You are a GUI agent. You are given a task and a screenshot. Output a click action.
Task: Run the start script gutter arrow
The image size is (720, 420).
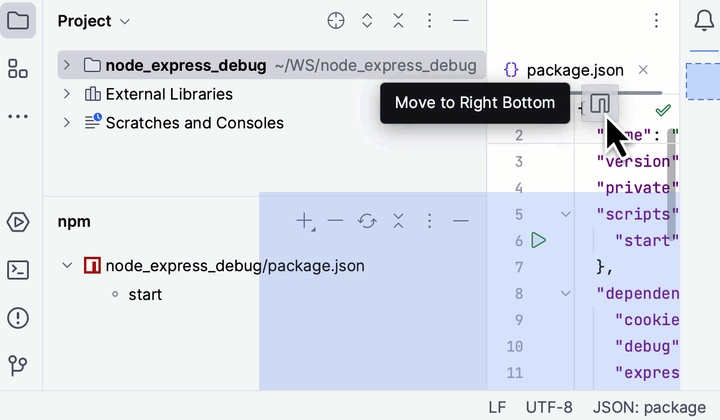tap(539, 241)
